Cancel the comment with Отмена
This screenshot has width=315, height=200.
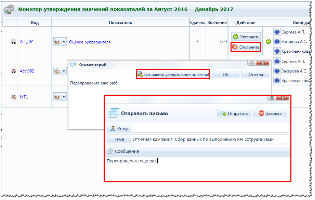(255, 75)
